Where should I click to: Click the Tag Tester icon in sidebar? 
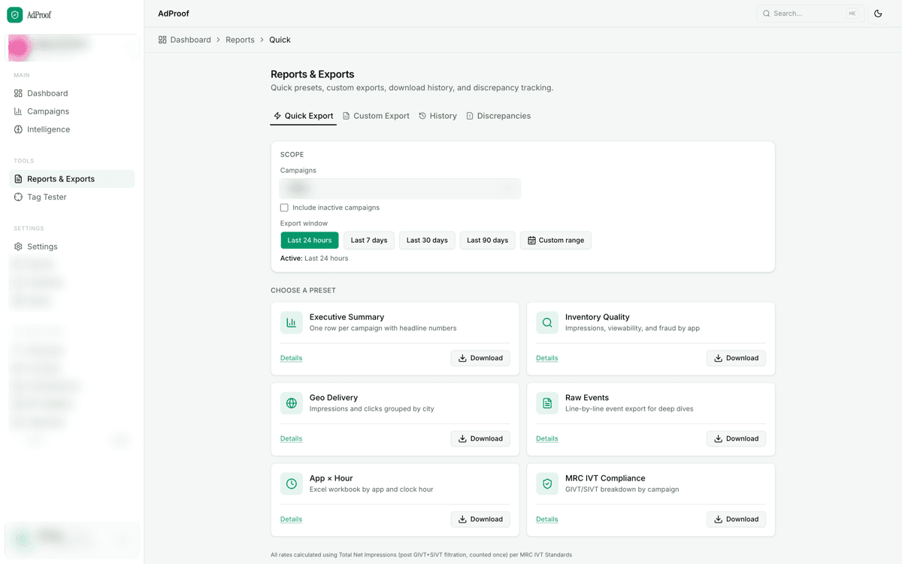(18, 197)
